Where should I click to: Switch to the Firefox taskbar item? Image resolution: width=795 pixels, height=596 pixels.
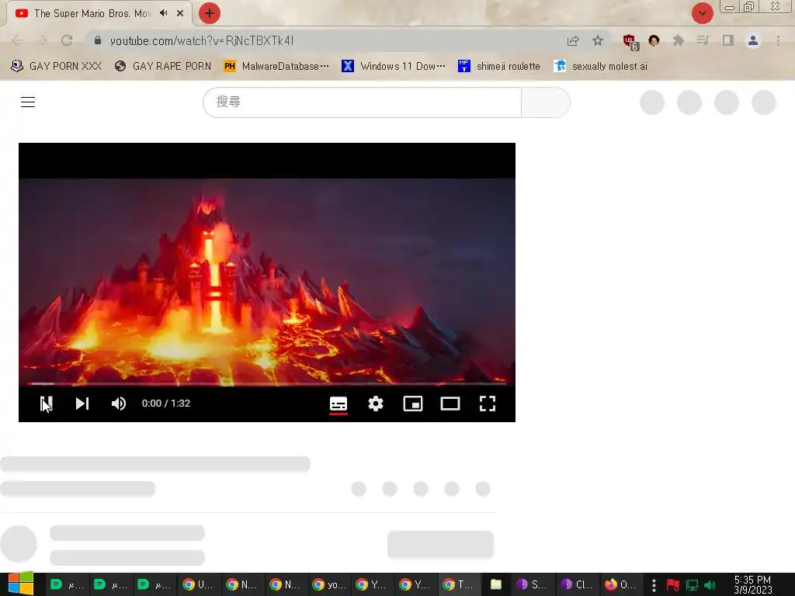(620, 585)
